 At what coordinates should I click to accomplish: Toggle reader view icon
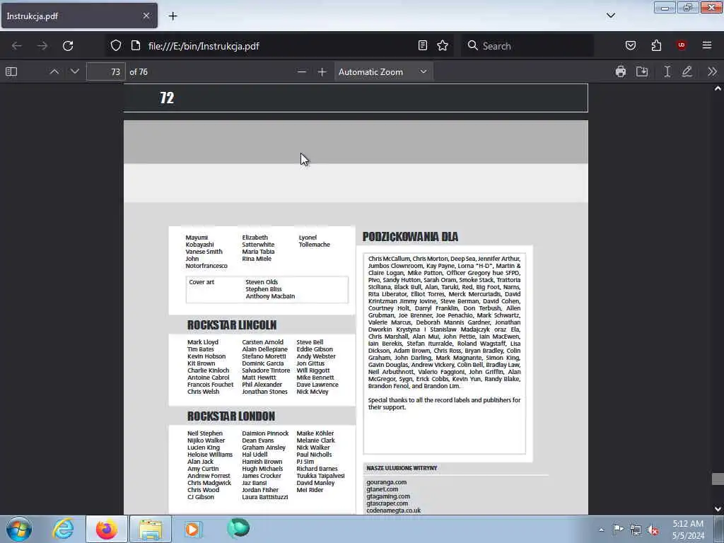423,45
